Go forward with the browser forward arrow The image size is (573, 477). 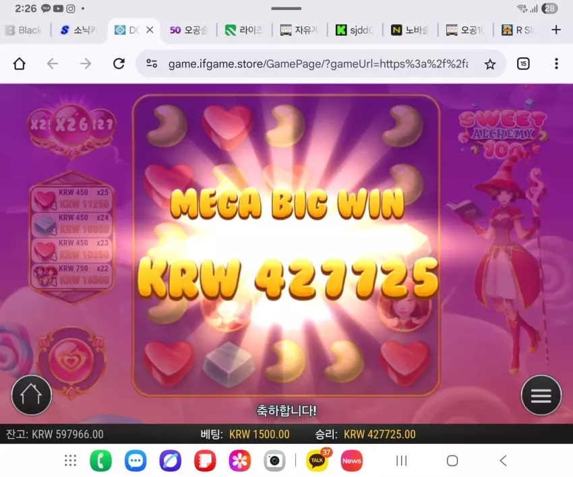(86, 64)
